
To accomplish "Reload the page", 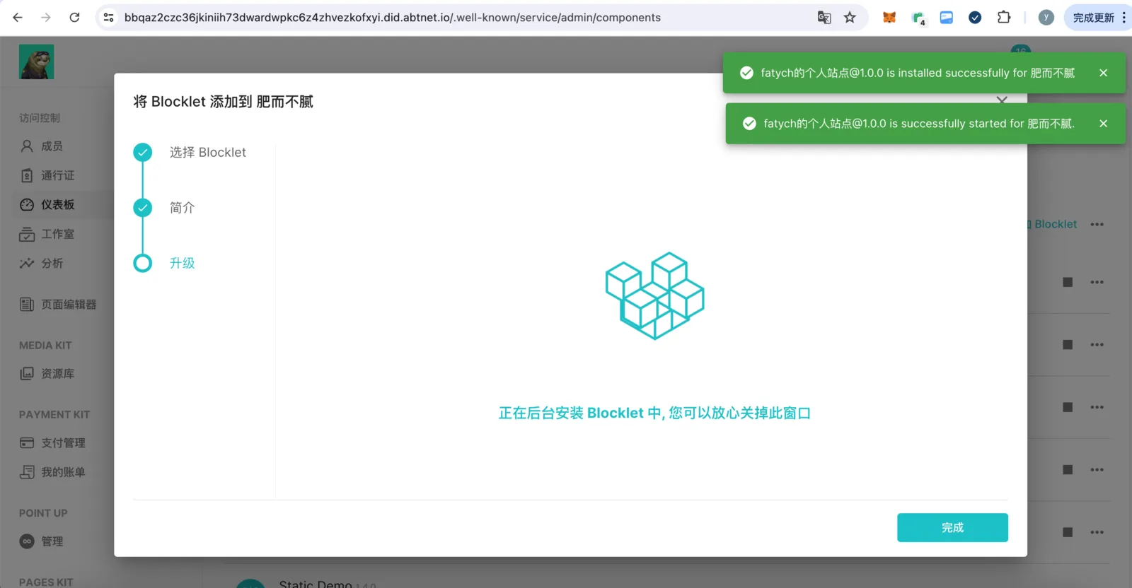I will point(74,18).
